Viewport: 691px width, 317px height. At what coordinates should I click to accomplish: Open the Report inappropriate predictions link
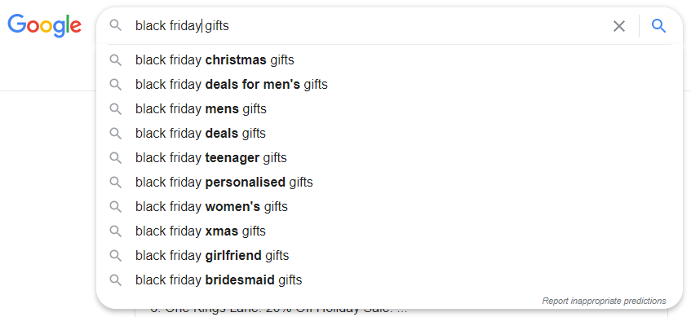coord(605,302)
